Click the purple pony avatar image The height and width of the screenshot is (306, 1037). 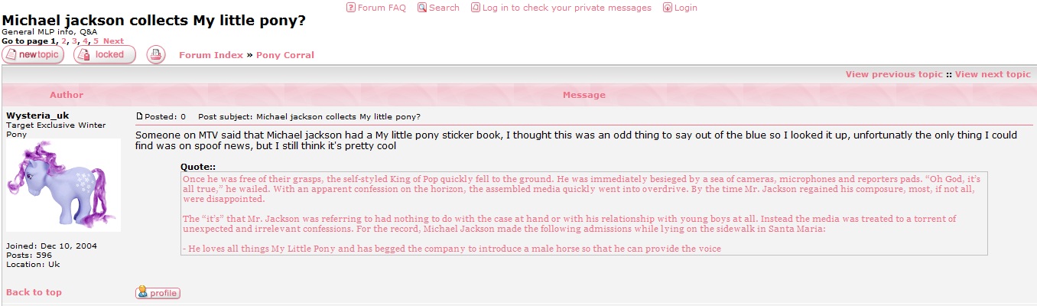(x=63, y=184)
